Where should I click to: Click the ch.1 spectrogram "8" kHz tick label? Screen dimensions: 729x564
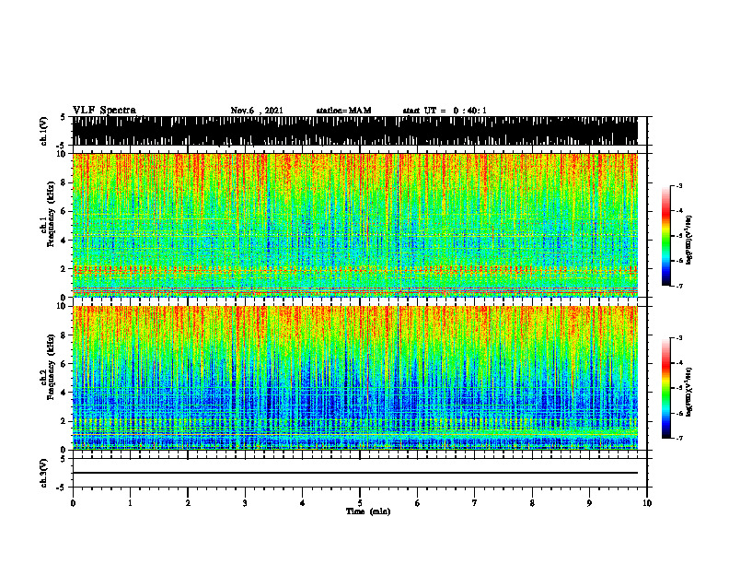pyautogui.click(x=64, y=182)
